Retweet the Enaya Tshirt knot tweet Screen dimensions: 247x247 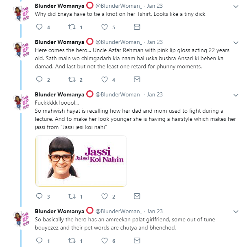tap(72, 27)
